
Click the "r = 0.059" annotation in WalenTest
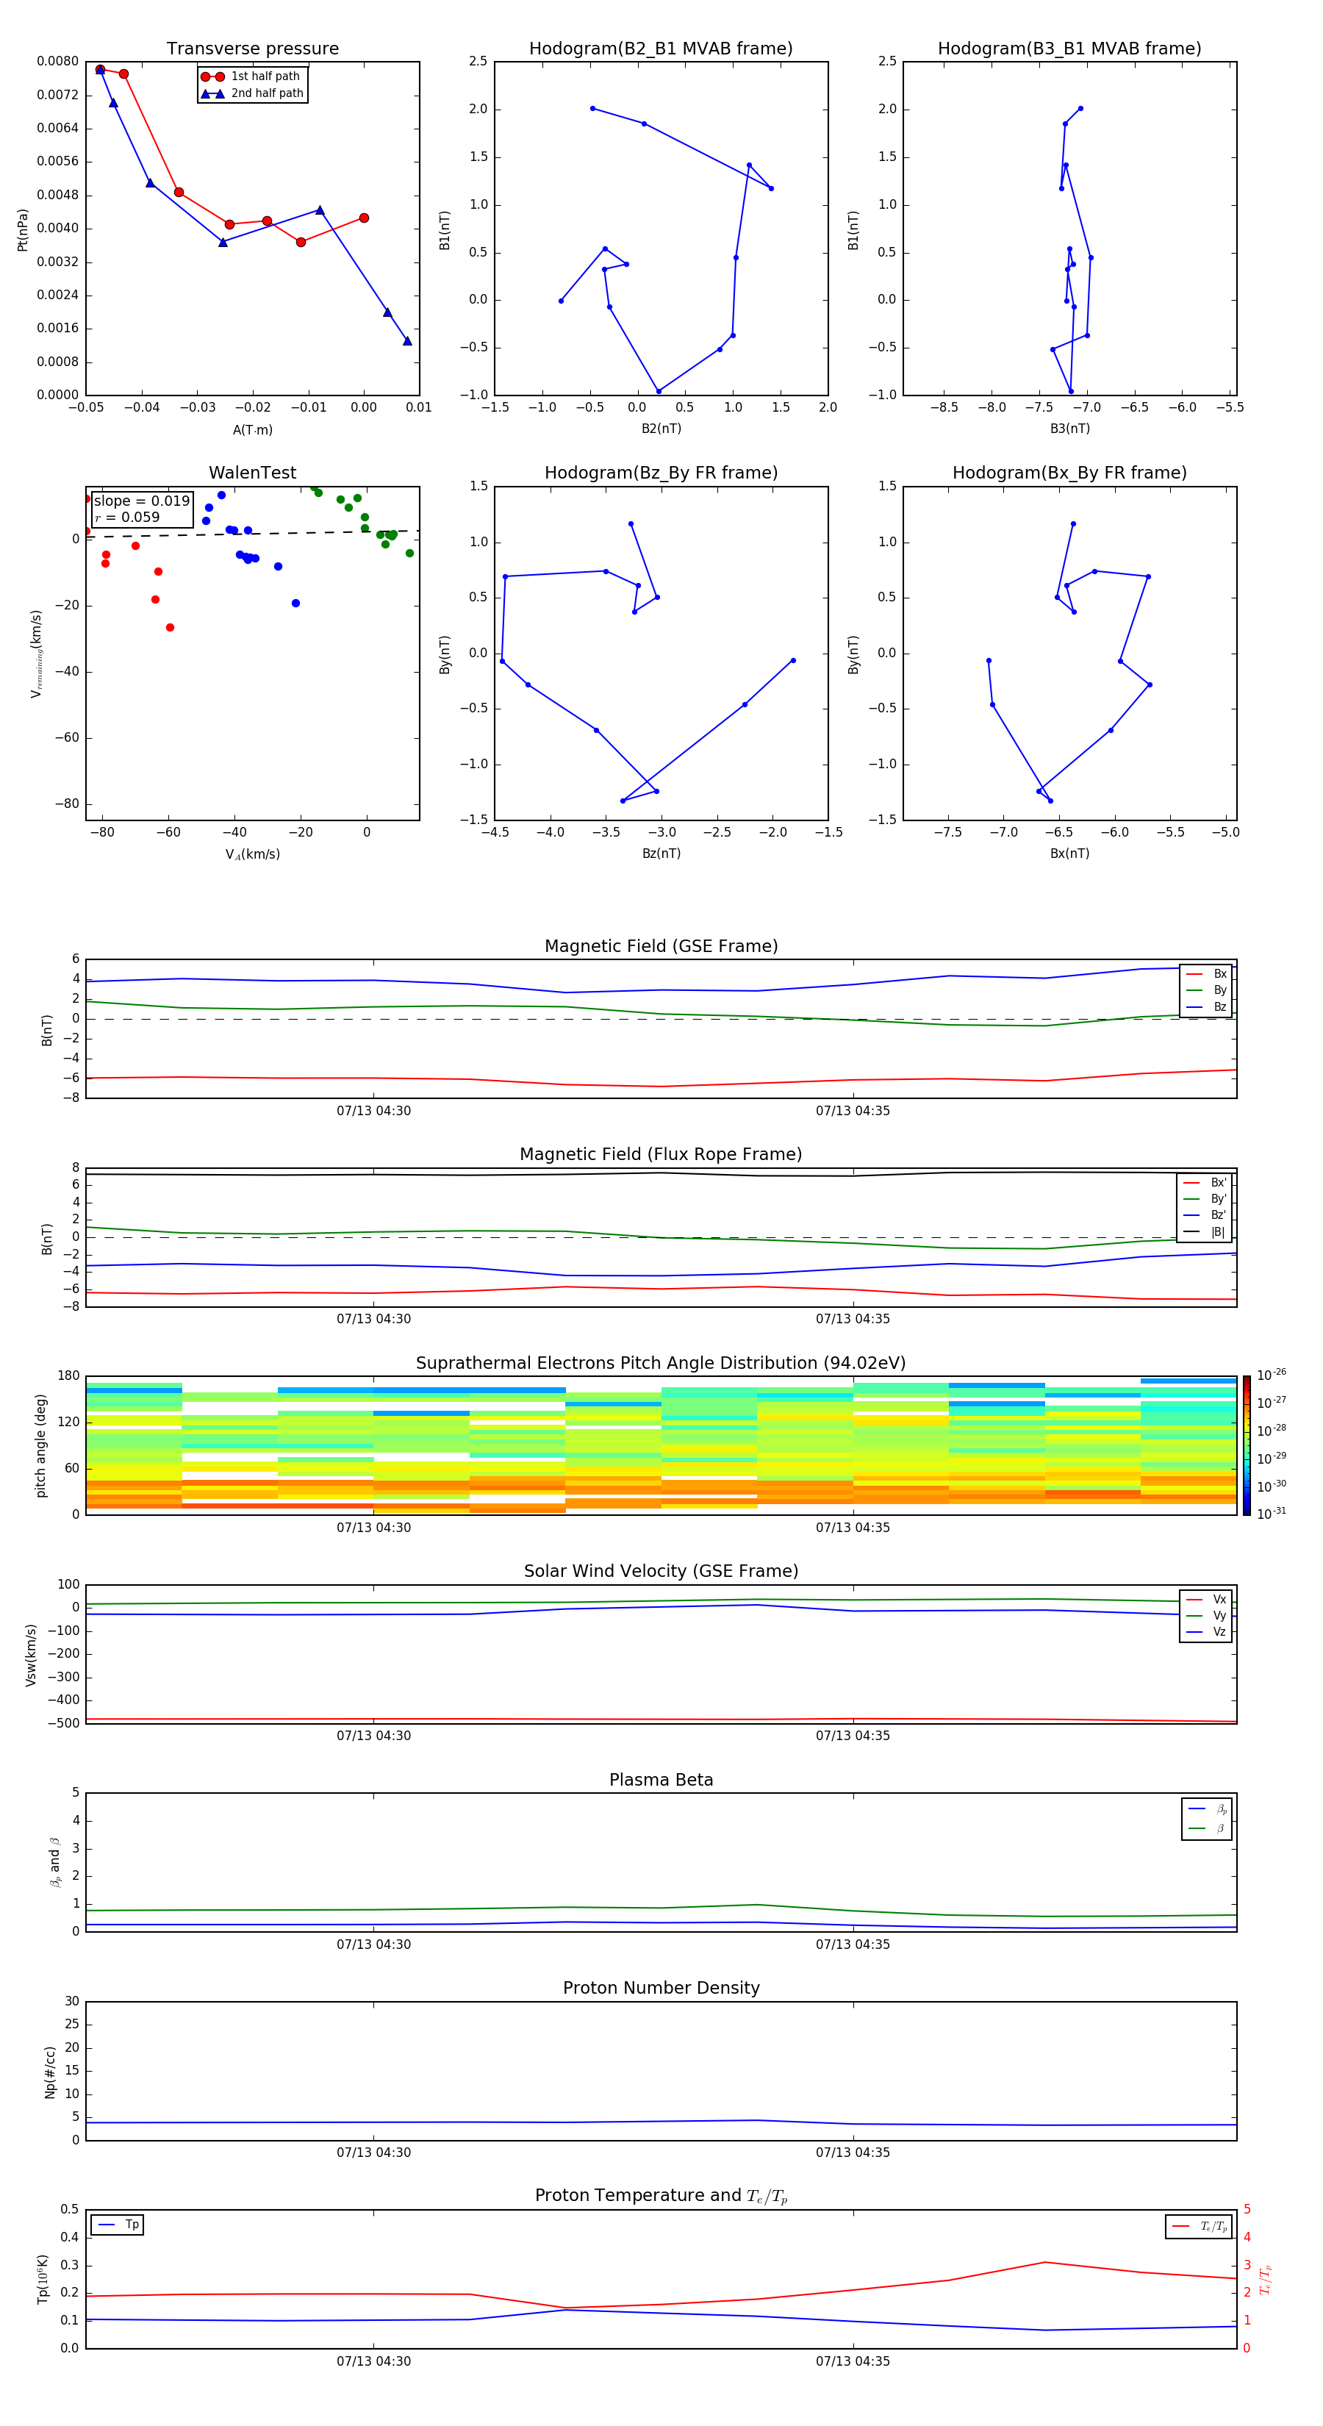tap(127, 517)
